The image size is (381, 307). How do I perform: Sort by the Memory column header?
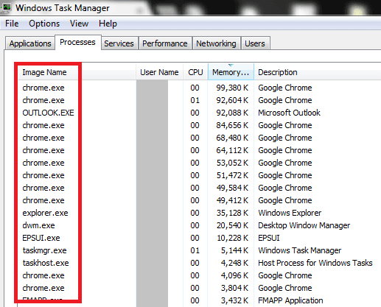[231, 72]
